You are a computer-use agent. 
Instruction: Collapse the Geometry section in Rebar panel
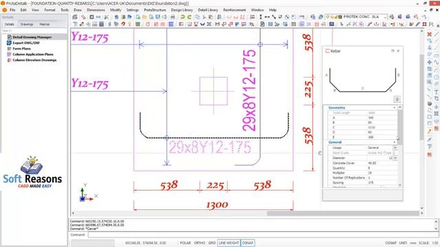coord(394,108)
